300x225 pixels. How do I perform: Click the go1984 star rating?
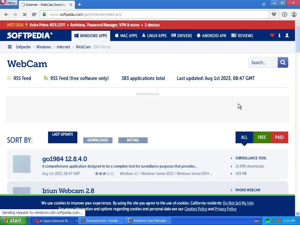pos(104,173)
